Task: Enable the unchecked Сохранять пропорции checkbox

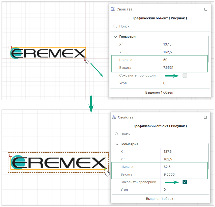Action: pos(185,75)
